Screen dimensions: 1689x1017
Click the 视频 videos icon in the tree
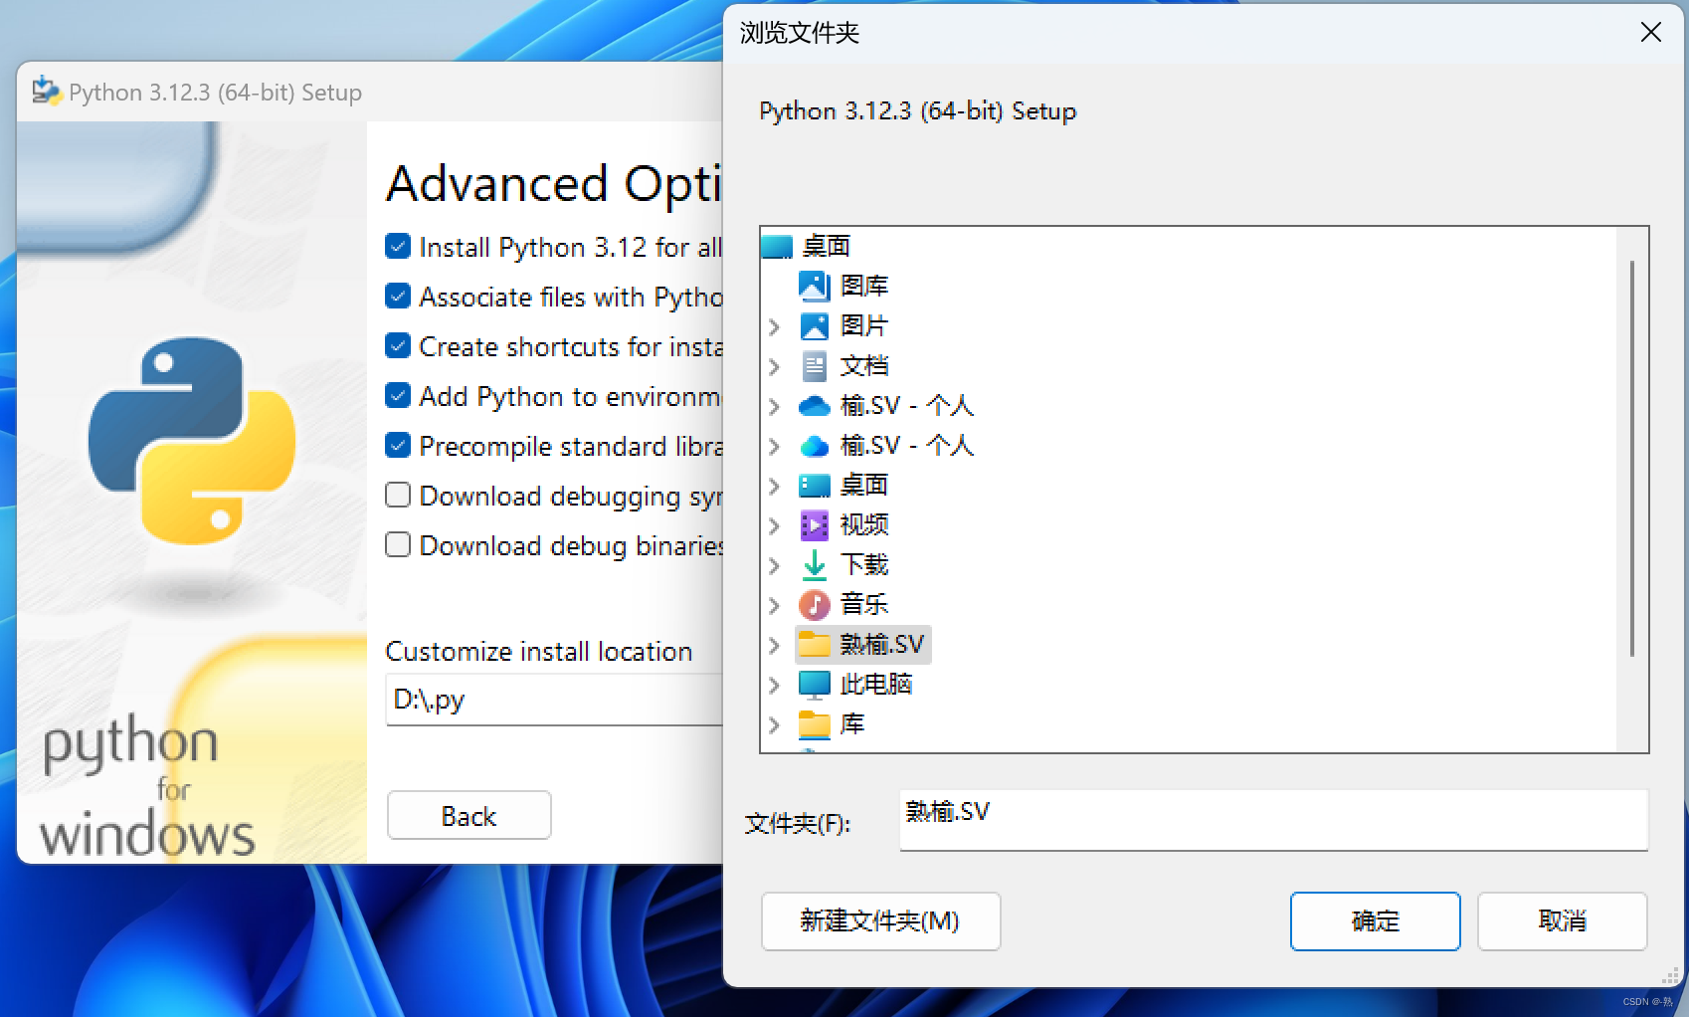point(814,525)
